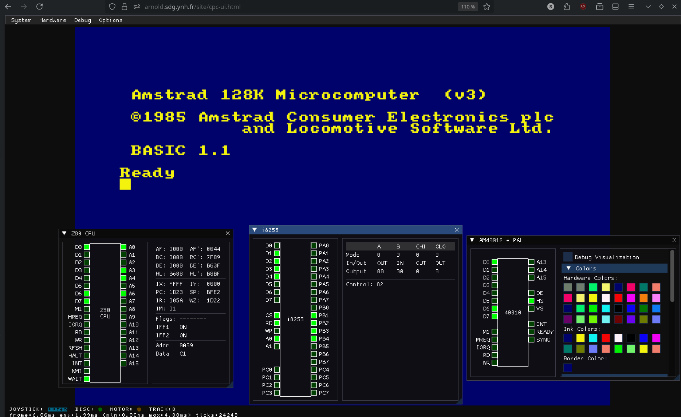Click the AM40010 window vertical scrollbar
The image size is (681, 417).
click(x=672, y=276)
